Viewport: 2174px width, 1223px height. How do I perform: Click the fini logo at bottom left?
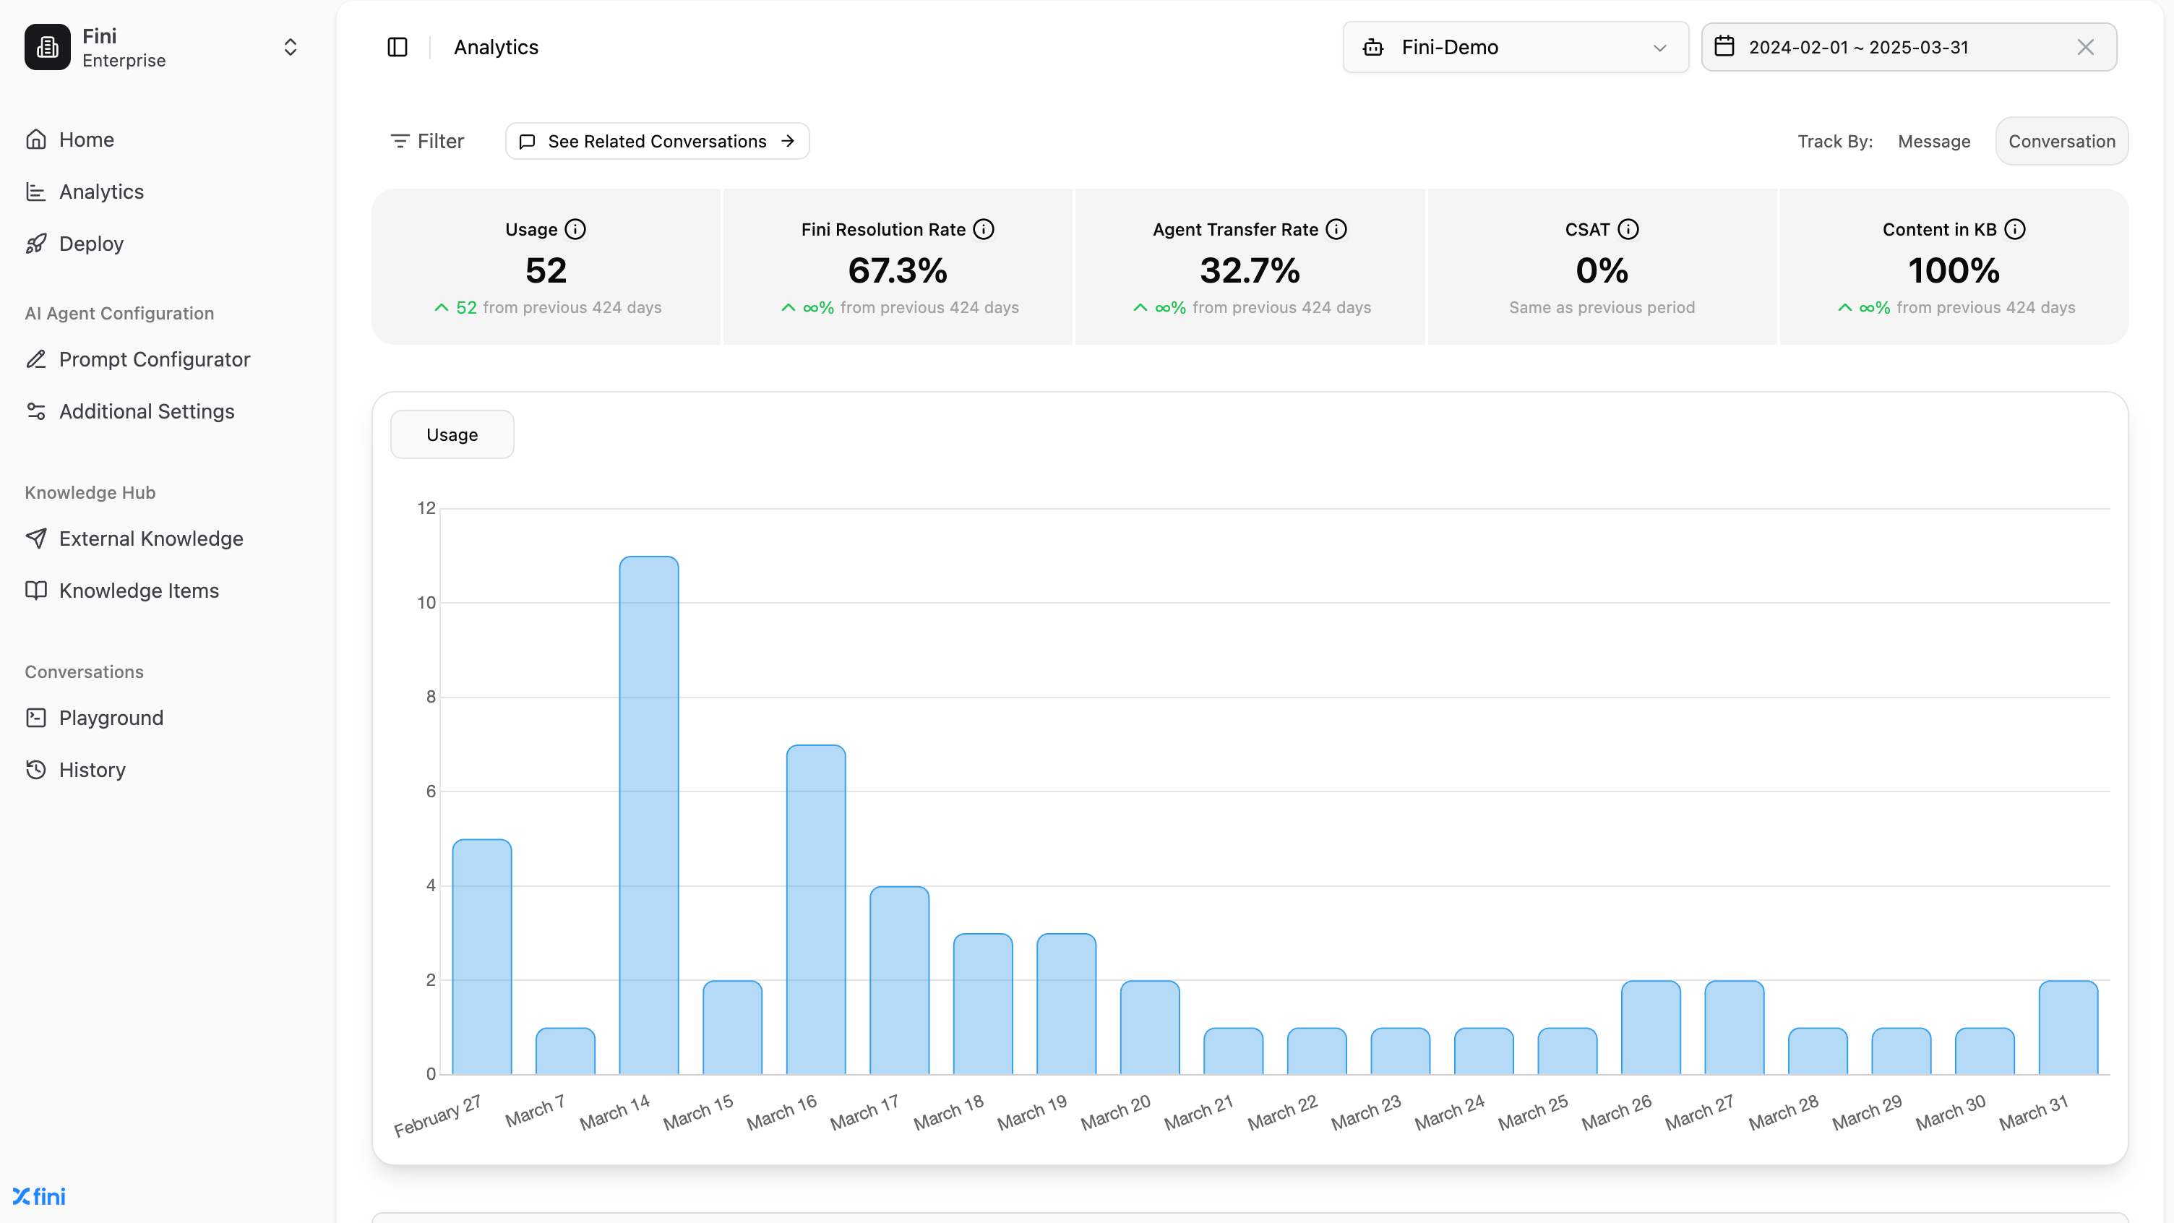point(40,1196)
